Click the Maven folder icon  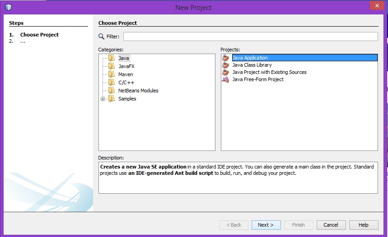[x=111, y=74]
